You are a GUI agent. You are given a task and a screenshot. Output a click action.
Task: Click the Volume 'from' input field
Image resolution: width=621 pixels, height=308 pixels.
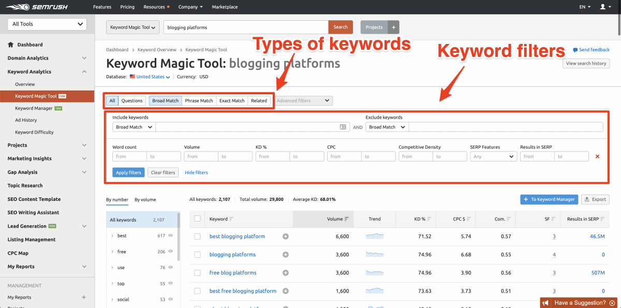coord(201,156)
